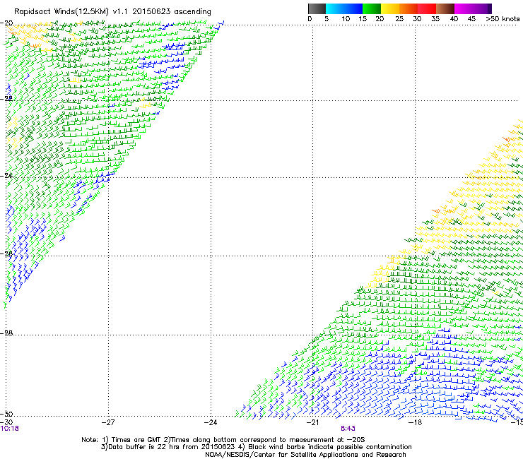Select the green 15-20 knots legend color

pyautogui.click(x=372, y=8)
